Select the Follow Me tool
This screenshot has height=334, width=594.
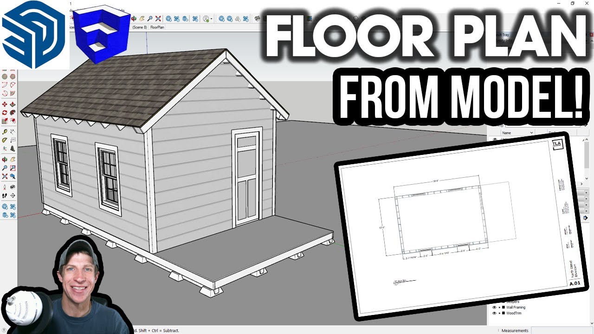click(13, 112)
